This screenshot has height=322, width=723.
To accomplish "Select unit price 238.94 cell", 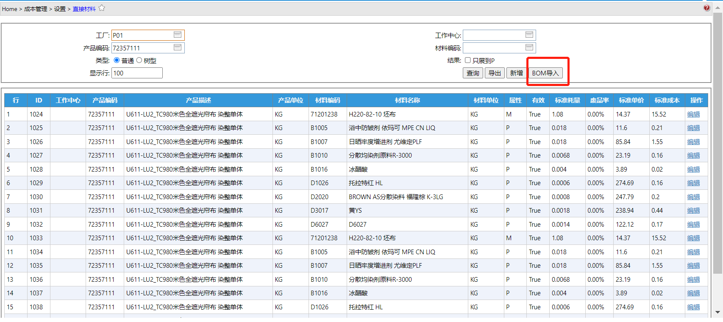I will [631, 211].
